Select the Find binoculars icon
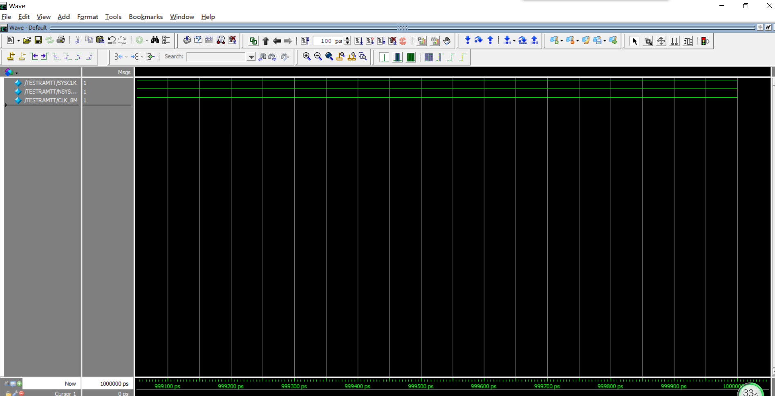The width and height of the screenshot is (775, 396). pos(155,40)
